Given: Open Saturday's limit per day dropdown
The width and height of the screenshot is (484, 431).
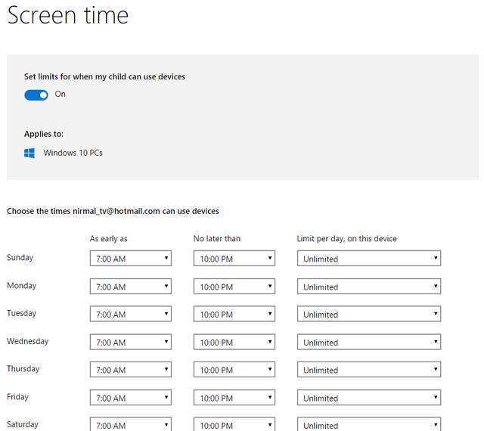Looking at the screenshot, I should pyautogui.click(x=369, y=424).
